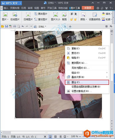This screenshot has height=139, width=115.
Task: Select the Crop (裁剪) tool
Action: (x=64, y=17)
